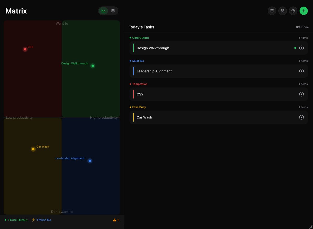The image size is (313, 229).
Task: Click the Temptation group header
Action: tap(139, 84)
